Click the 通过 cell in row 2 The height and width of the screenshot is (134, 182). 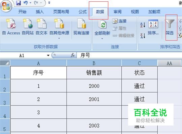(x=140, y=86)
